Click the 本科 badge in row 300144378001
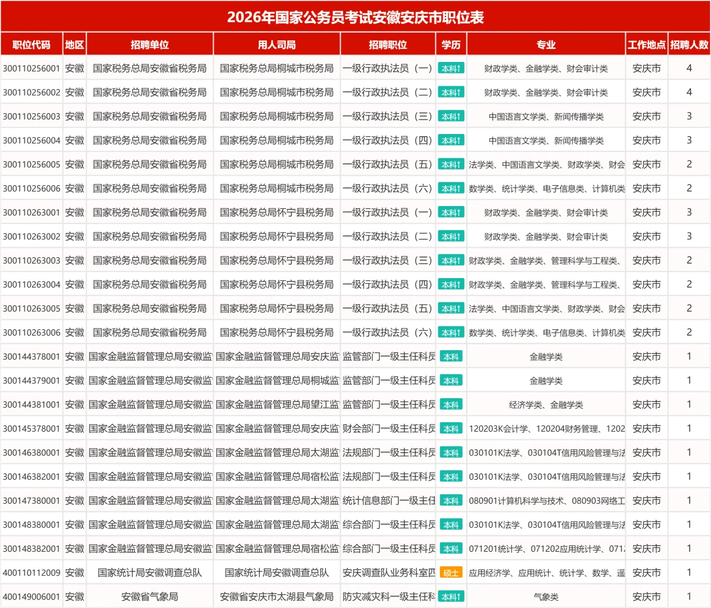 [451, 357]
